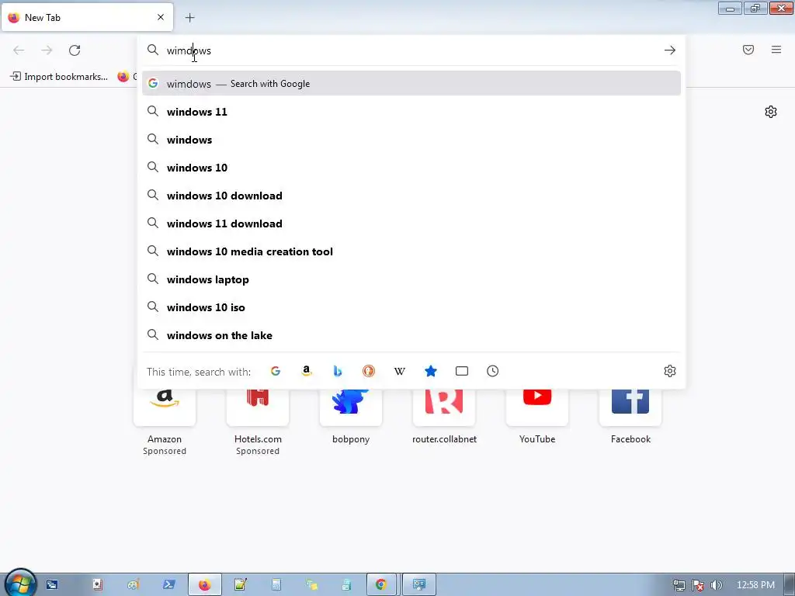Open the Calculator taskbar icon
The width and height of the screenshot is (795, 596).
(276, 585)
